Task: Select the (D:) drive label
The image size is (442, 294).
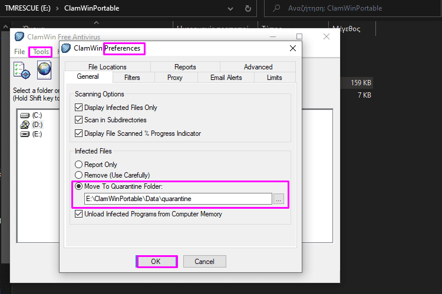Action: click(37, 125)
